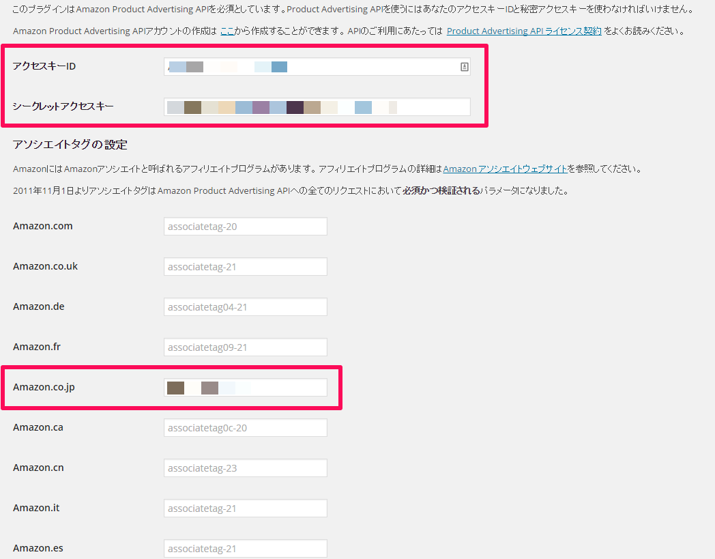The image size is (715, 559).
Task: Click the Amazon.ca label
Action: pyautogui.click(x=38, y=427)
